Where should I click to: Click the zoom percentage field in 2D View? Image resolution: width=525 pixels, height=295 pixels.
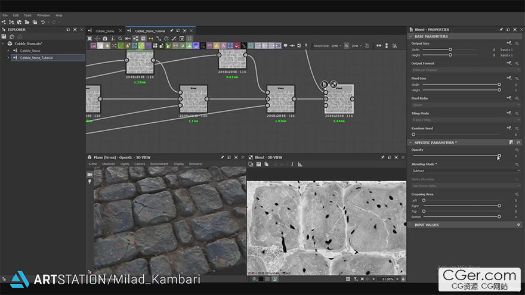click(387, 279)
